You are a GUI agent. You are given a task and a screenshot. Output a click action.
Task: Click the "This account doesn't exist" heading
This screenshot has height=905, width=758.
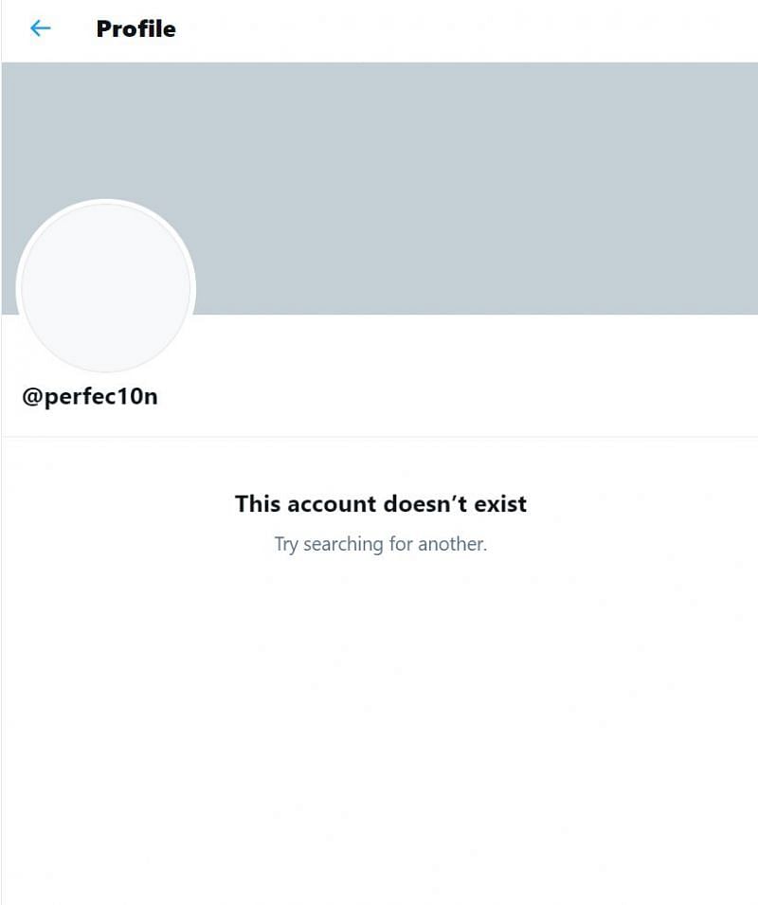tap(381, 504)
